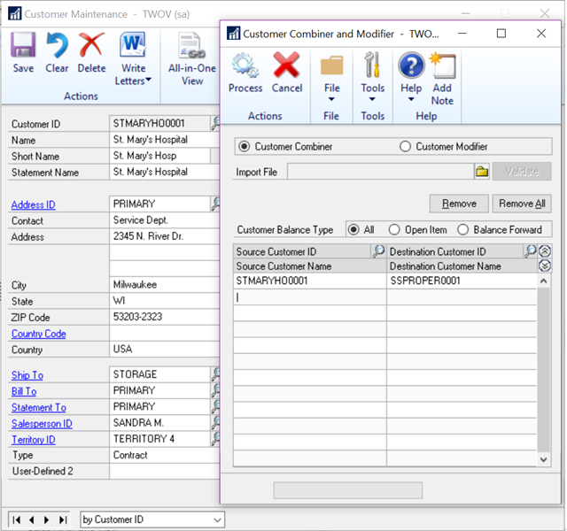Open Source Customer ID lookup magnifier

[378, 250]
